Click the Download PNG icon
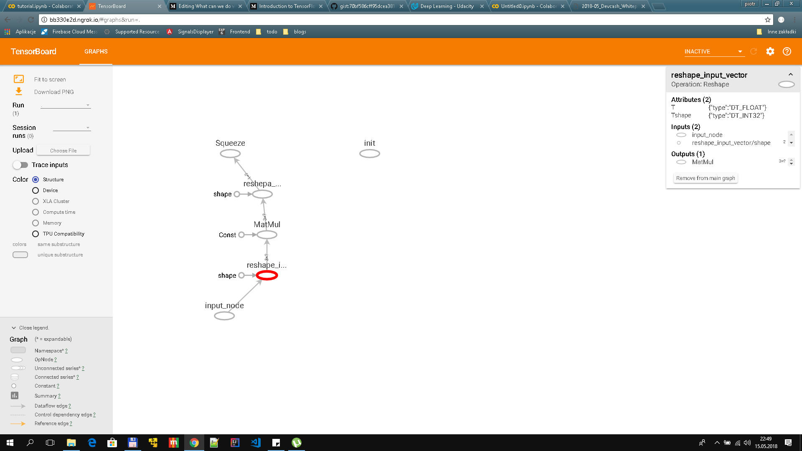Image resolution: width=802 pixels, height=451 pixels. 18,91
